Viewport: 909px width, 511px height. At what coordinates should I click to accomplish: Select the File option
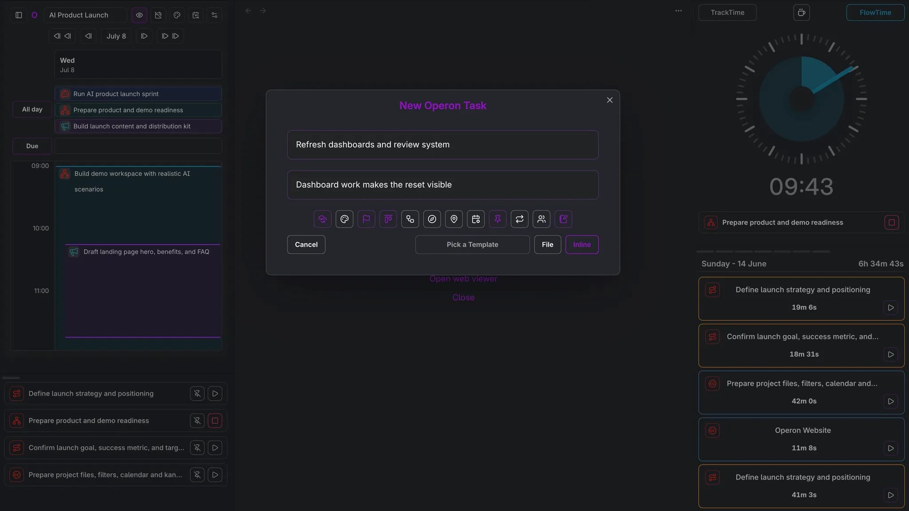[547, 244]
